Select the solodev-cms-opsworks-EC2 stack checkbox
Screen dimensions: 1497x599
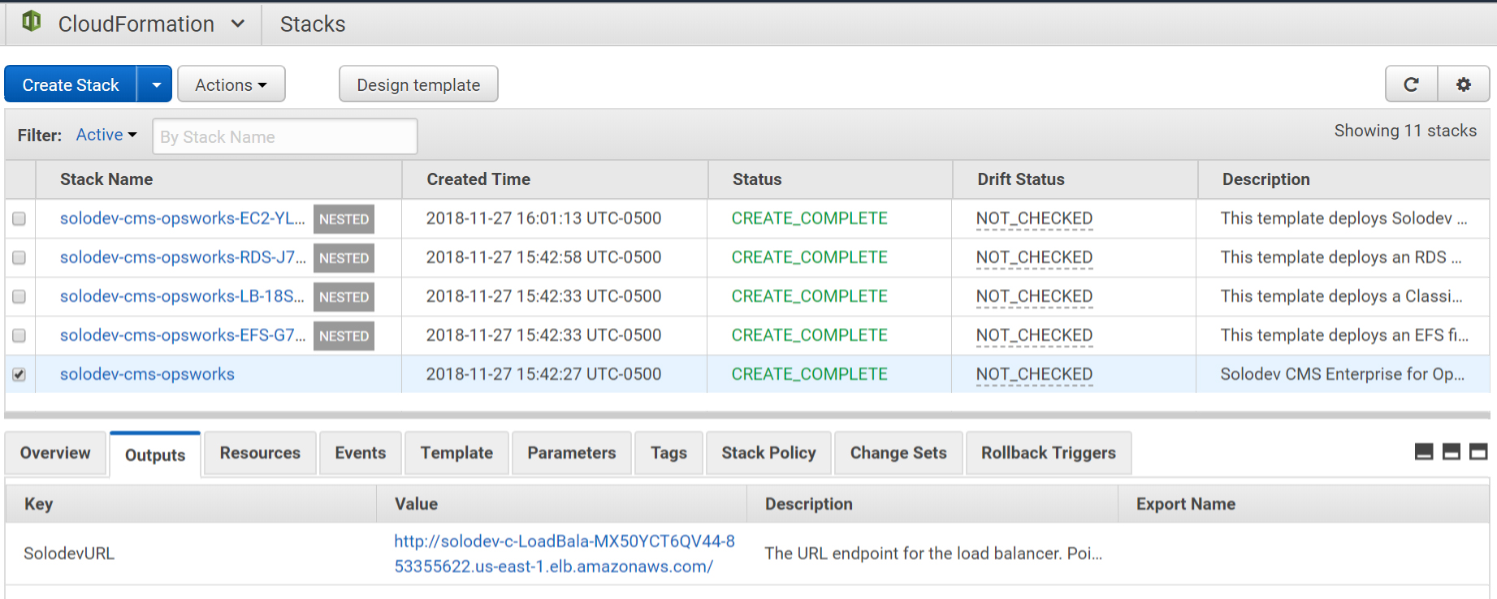[x=19, y=218]
